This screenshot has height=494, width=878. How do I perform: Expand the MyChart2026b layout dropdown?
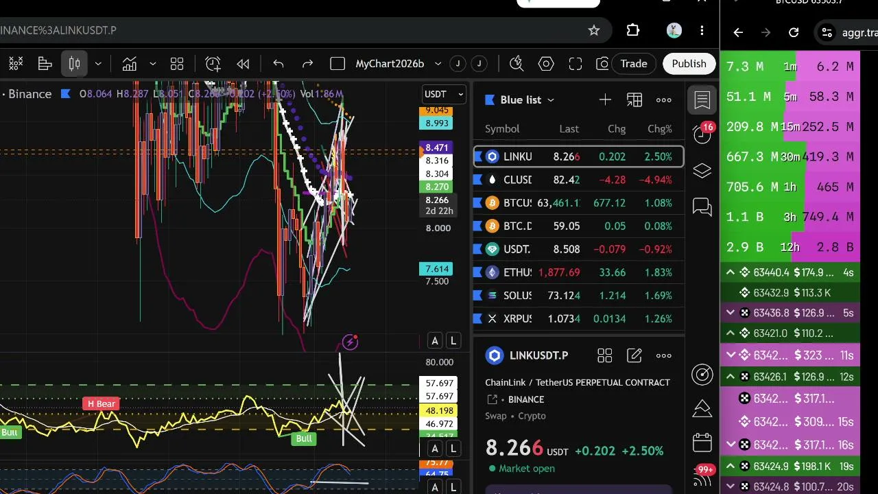(x=438, y=64)
